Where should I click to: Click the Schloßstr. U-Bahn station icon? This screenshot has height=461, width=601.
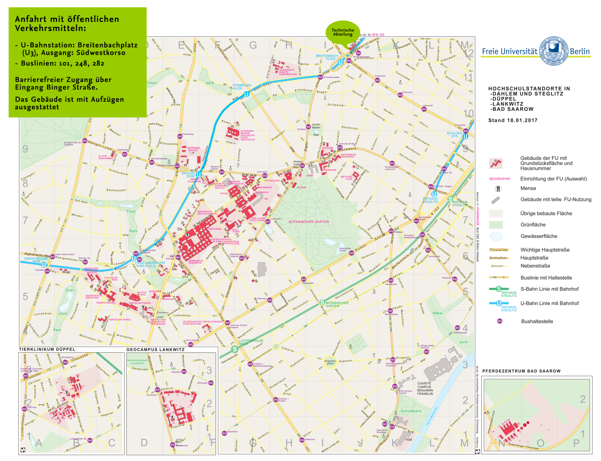click(465, 136)
